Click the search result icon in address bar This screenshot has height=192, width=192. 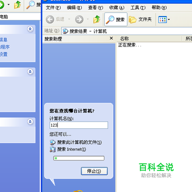66,31
